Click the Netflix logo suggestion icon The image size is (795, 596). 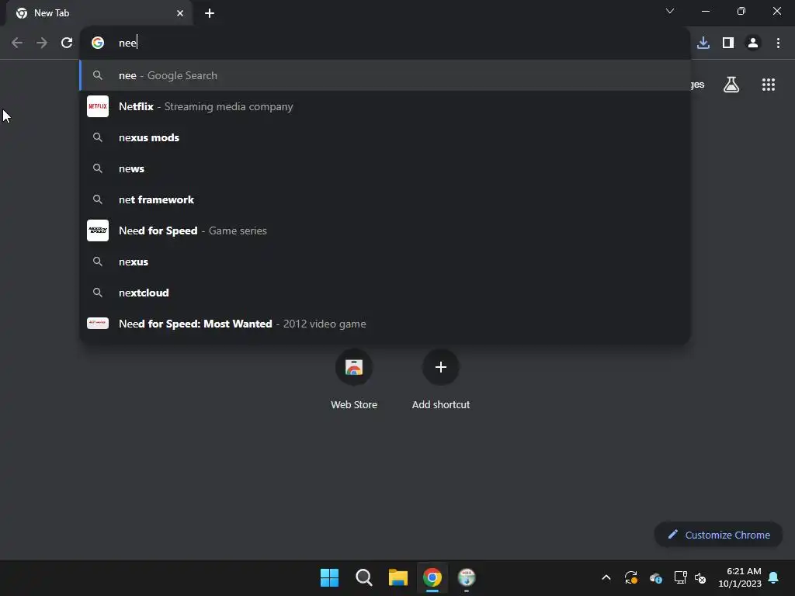coord(98,106)
